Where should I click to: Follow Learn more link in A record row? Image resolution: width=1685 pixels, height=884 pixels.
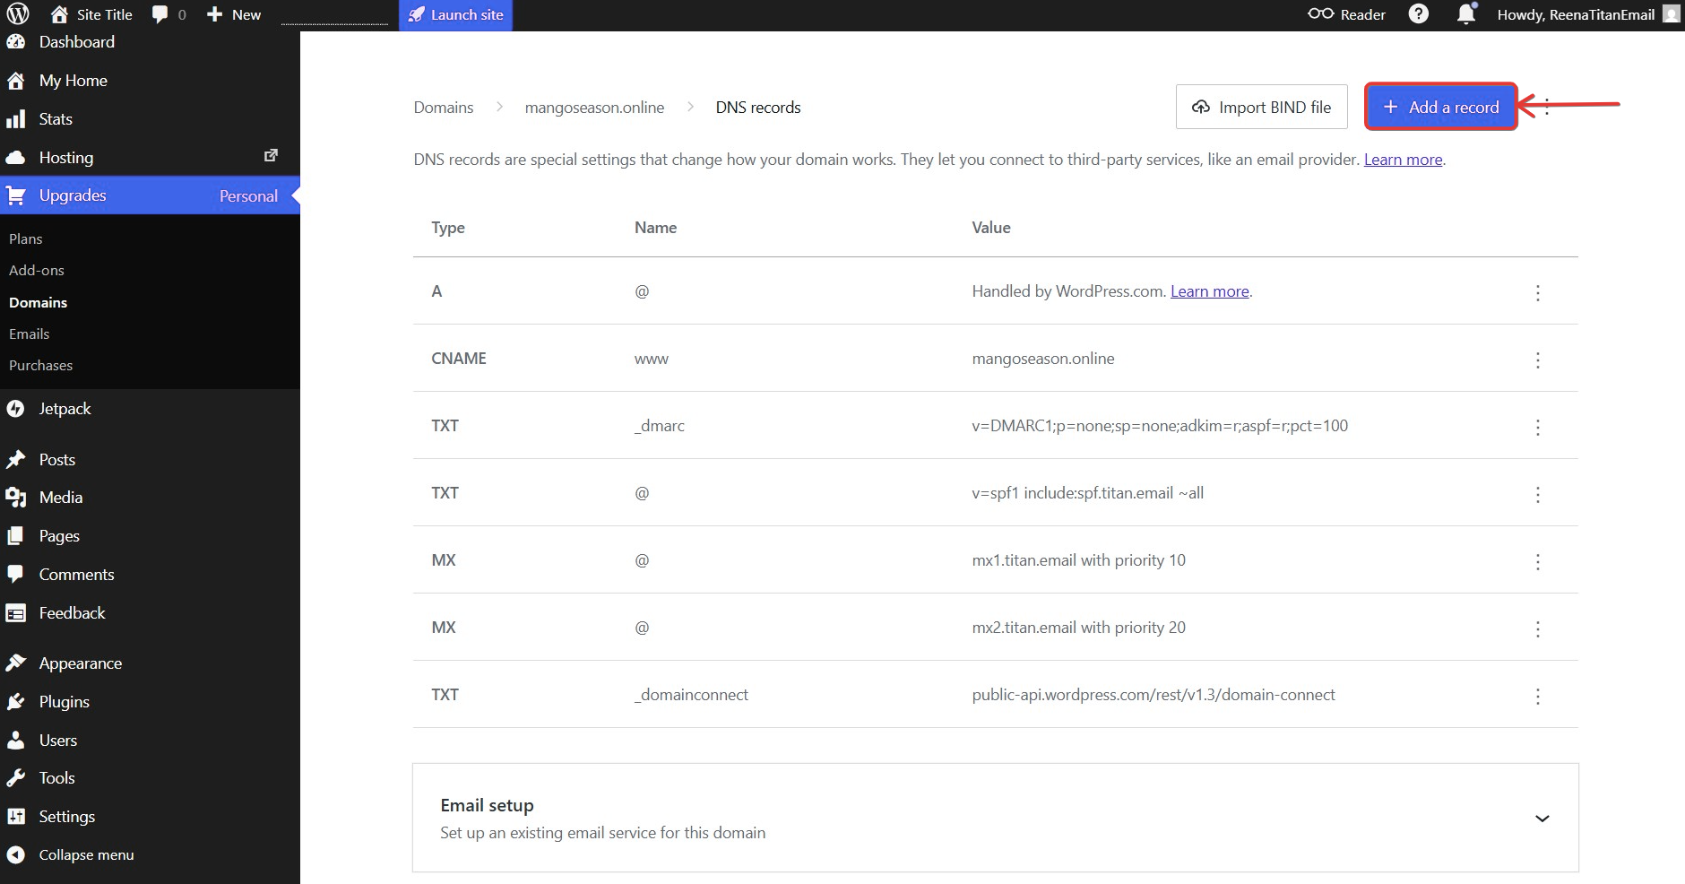tap(1209, 291)
